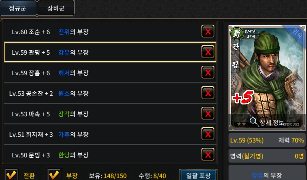This screenshot has height=180, width=307.
Task: Switch to 정규군 tab
Action: pos(17,8)
